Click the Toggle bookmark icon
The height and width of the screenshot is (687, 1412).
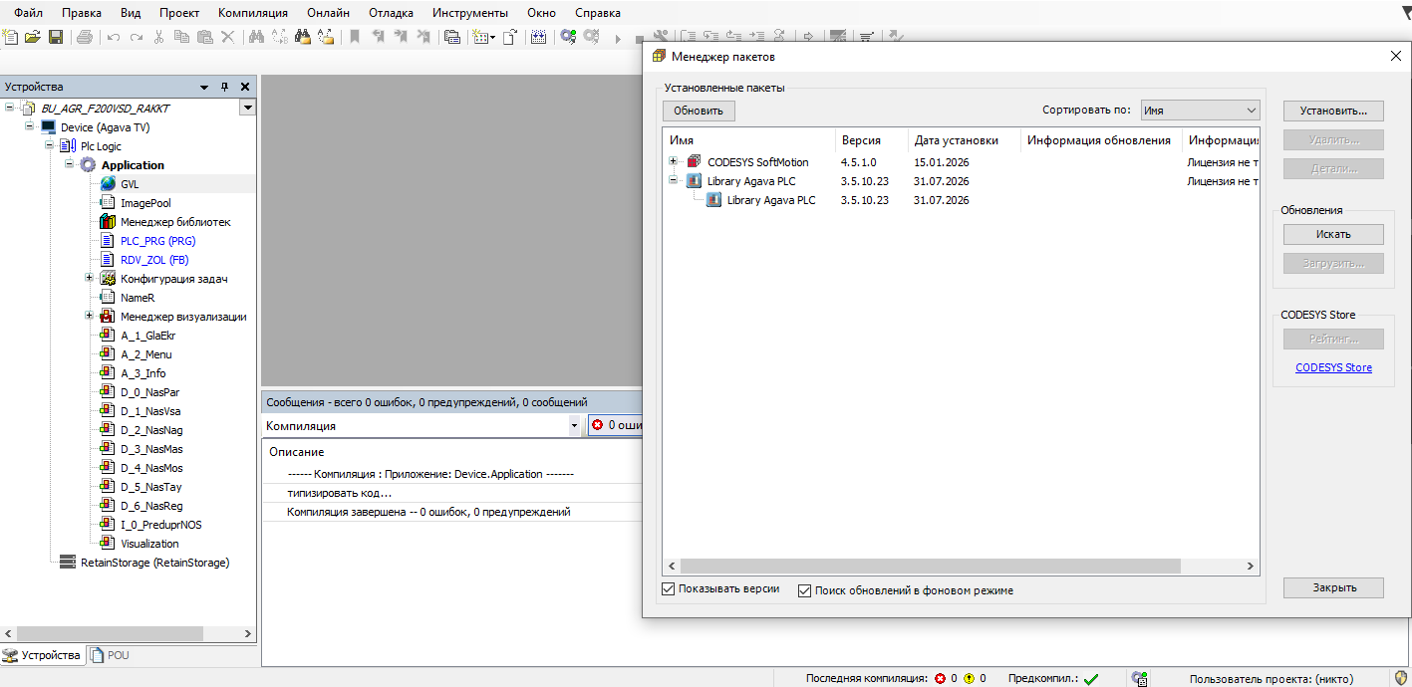[x=354, y=37]
